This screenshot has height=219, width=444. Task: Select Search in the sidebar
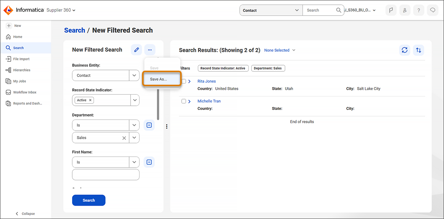click(26, 48)
